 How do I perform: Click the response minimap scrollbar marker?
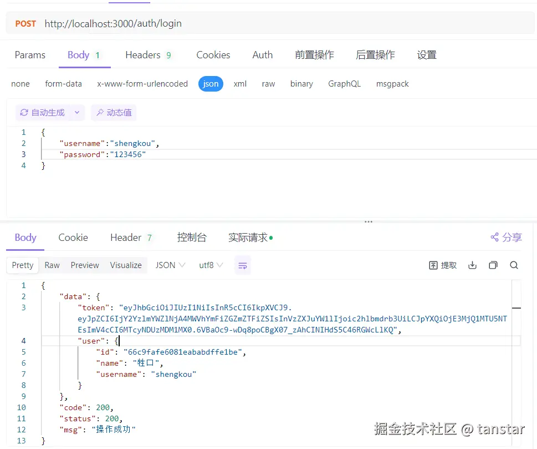[516, 308]
